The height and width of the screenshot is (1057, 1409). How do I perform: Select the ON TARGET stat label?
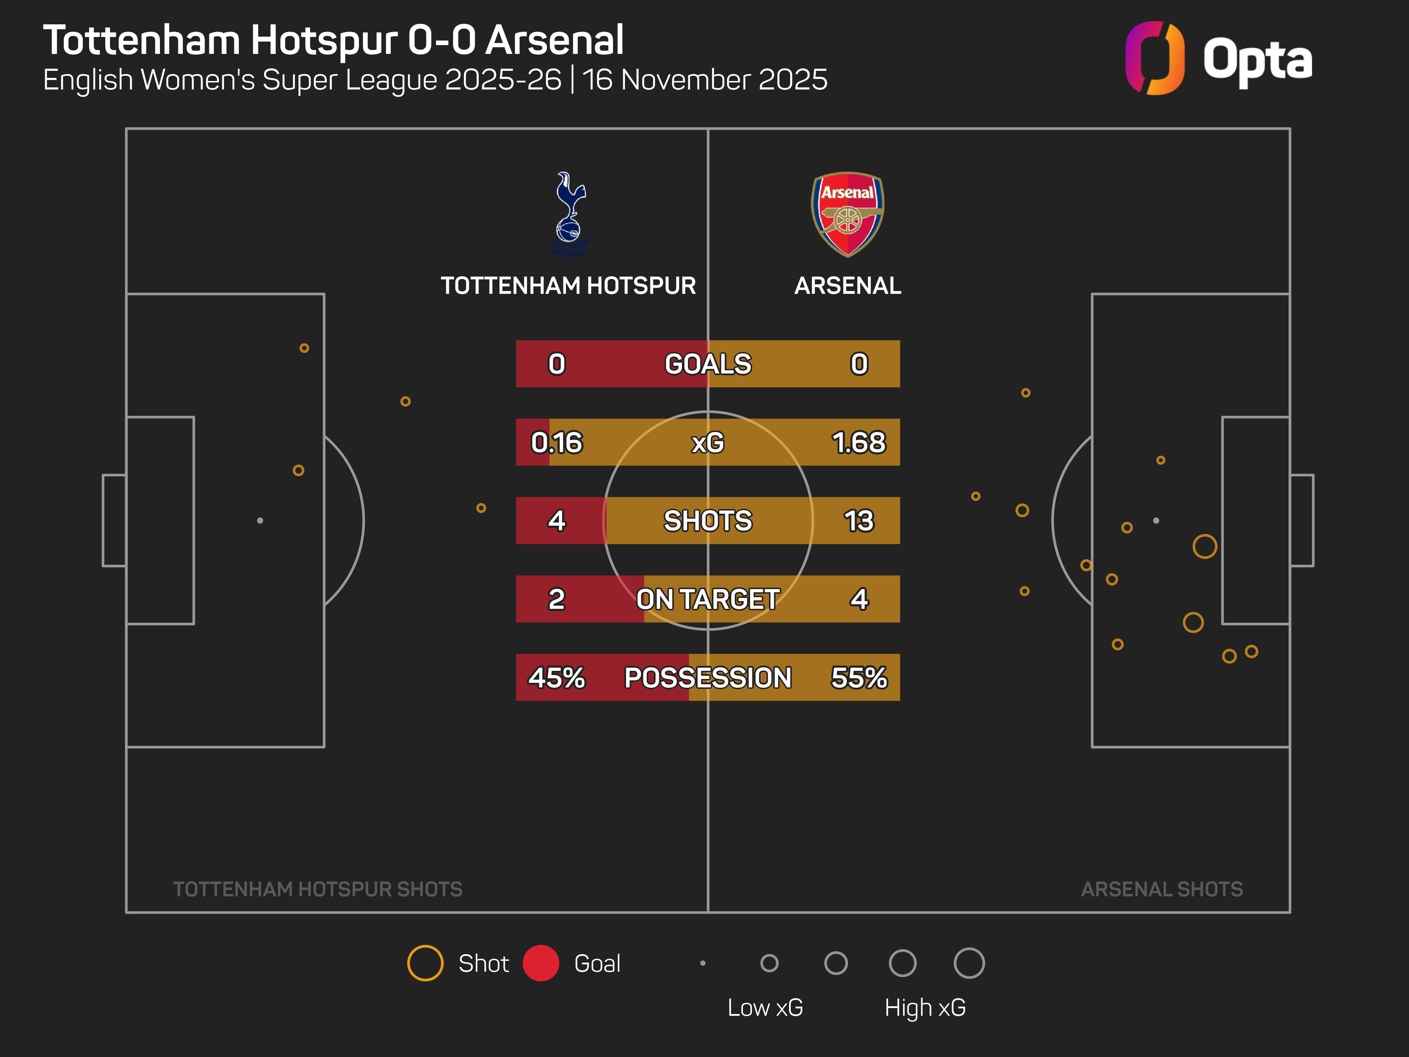708,599
